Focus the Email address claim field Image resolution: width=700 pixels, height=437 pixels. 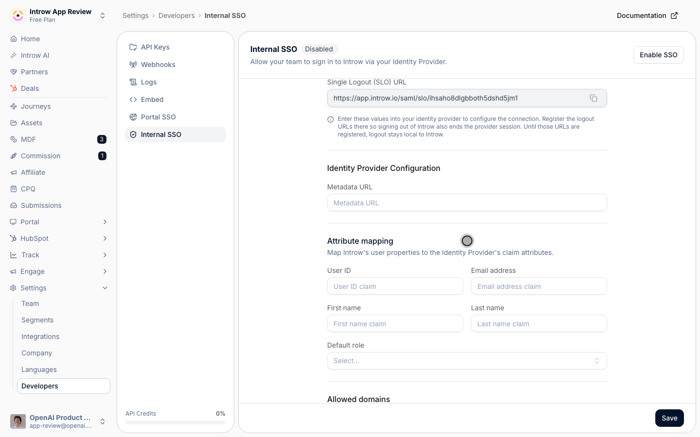click(539, 286)
